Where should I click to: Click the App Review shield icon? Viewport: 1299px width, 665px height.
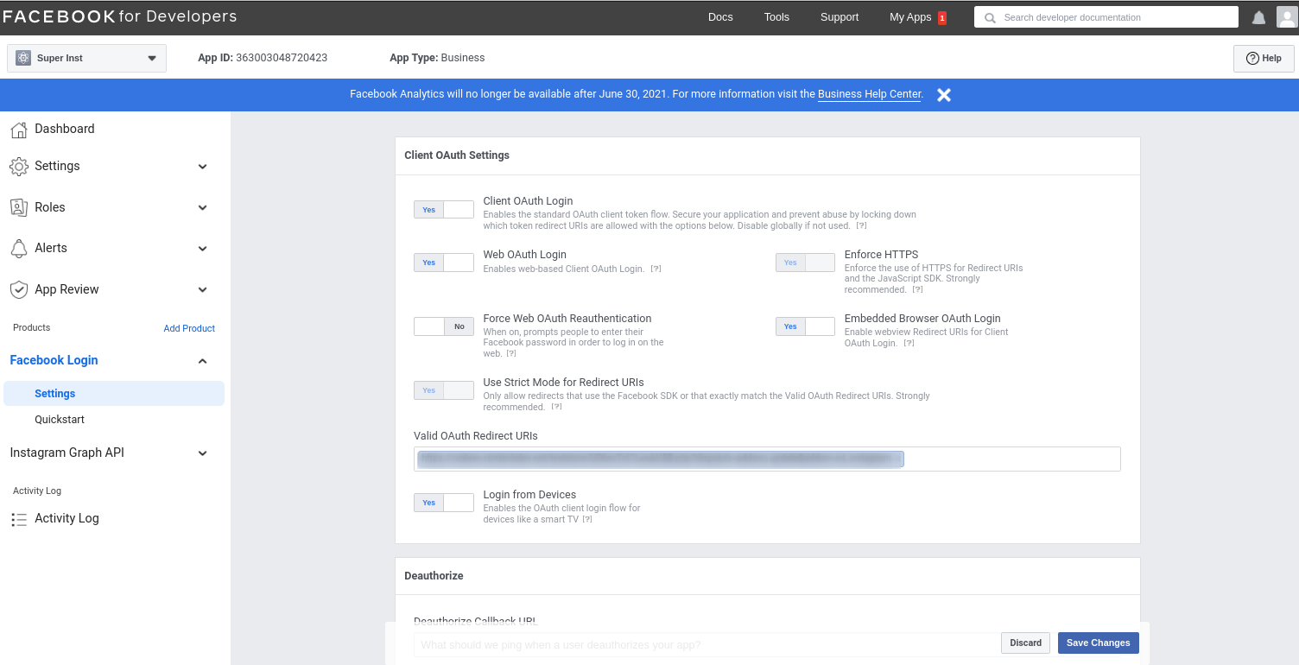coord(18,289)
